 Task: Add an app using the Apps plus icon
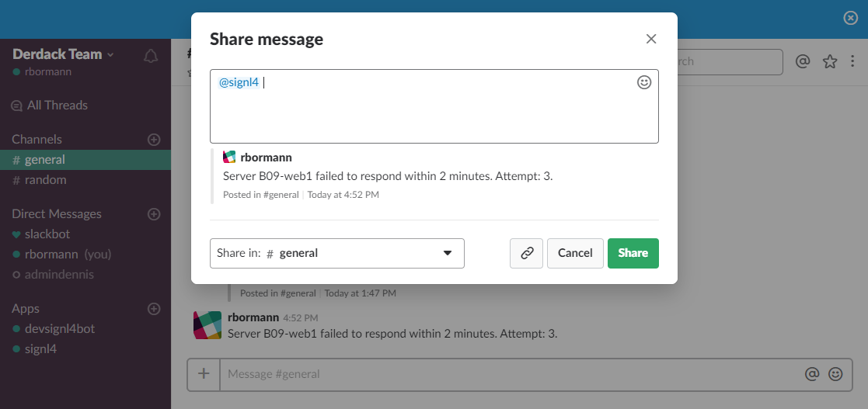coord(155,308)
